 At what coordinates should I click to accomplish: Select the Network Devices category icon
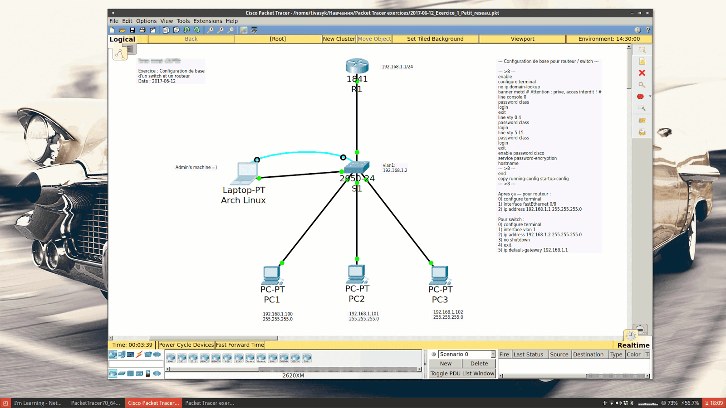(113, 355)
